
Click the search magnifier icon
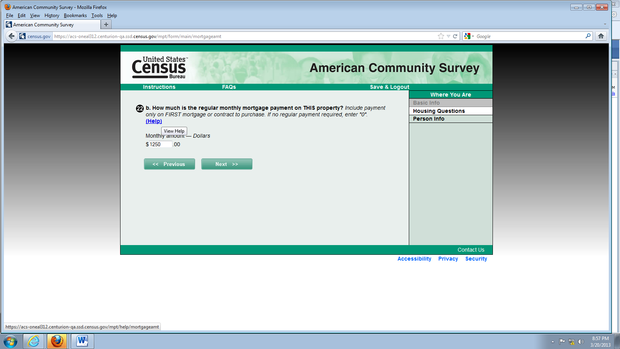588,36
